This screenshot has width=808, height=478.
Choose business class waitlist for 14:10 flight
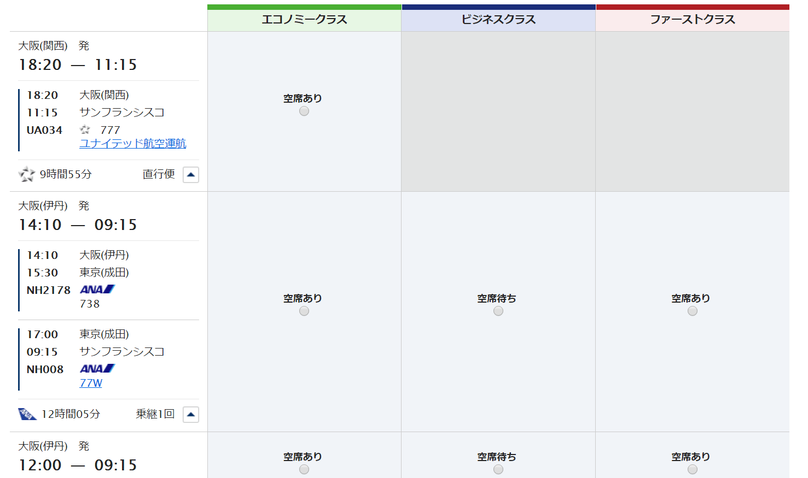click(x=498, y=311)
